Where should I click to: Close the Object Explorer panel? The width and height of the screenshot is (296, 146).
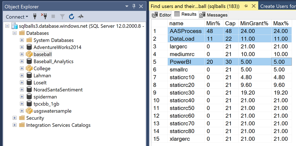coord(141,7)
